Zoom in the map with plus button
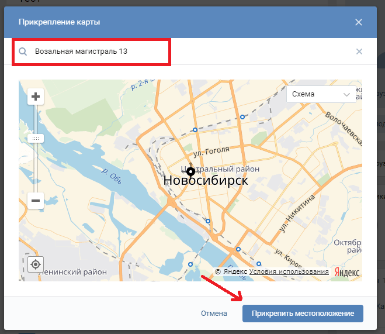 (x=36, y=97)
